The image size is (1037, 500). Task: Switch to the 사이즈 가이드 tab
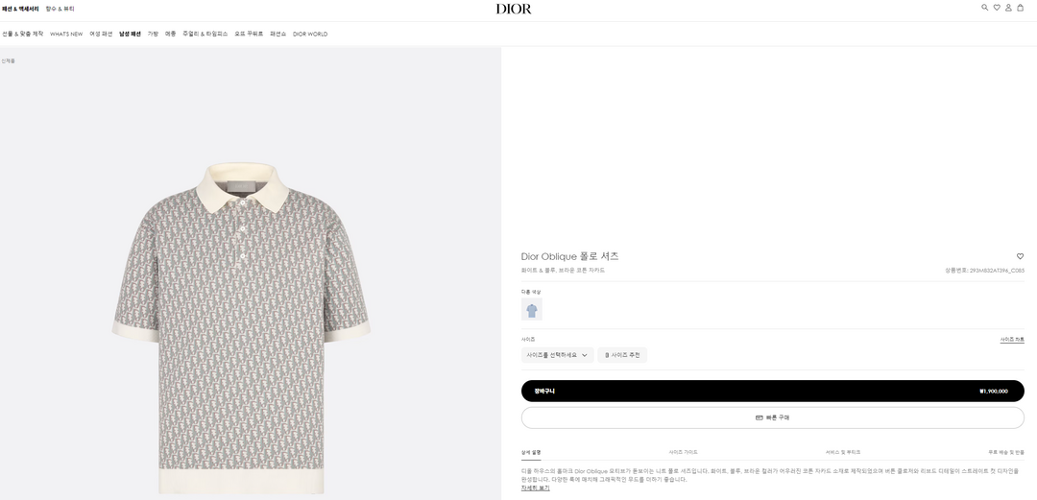[683, 452]
